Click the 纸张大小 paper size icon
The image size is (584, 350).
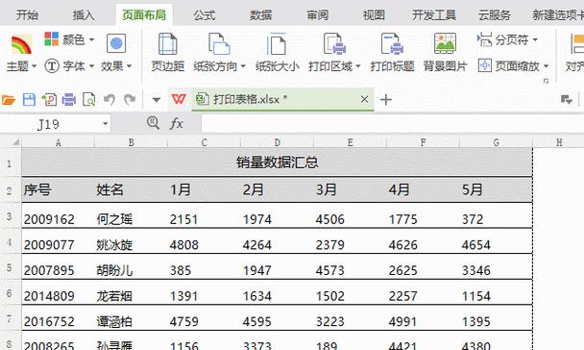[277, 45]
